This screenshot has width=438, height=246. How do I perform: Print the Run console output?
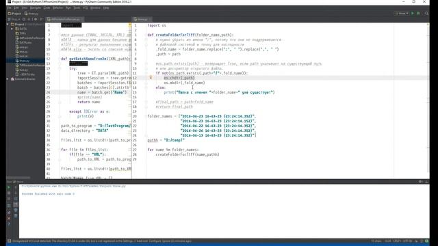16,210
